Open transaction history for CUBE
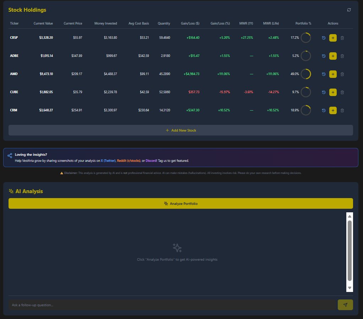 (x=324, y=92)
